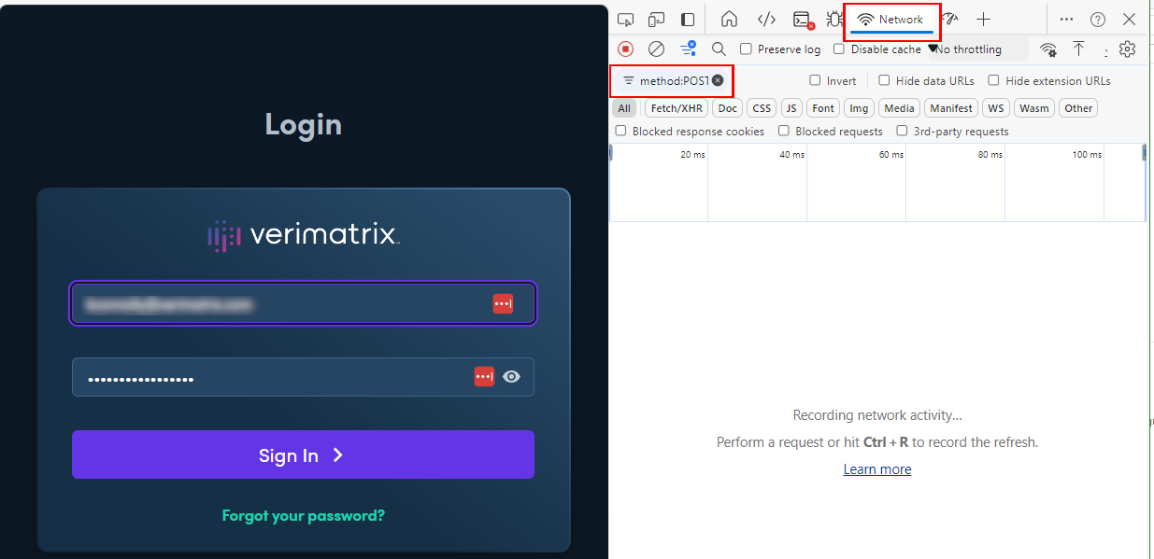Filter requests by Media
This screenshot has width=1154, height=559.
(x=899, y=108)
